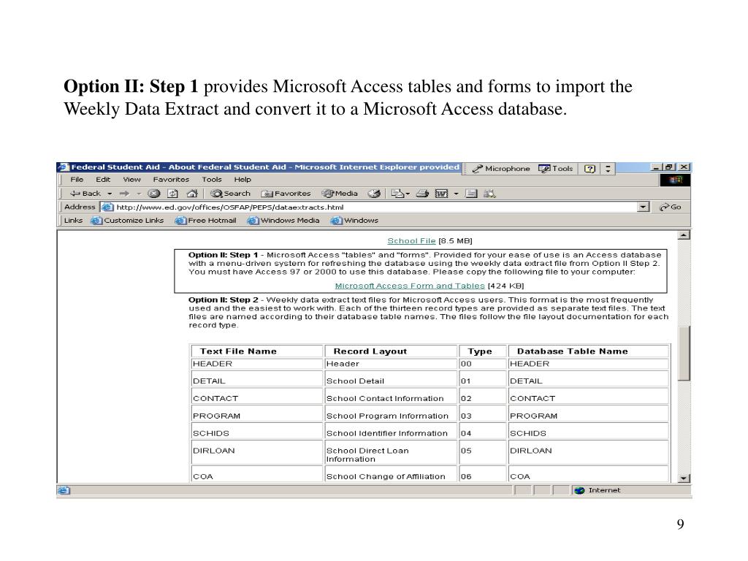
Task: Open the language bar Tools button
Action: tap(556, 169)
